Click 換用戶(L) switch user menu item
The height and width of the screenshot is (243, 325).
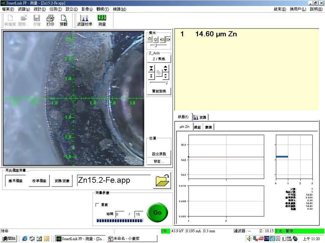pyautogui.click(x=298, y=9)
